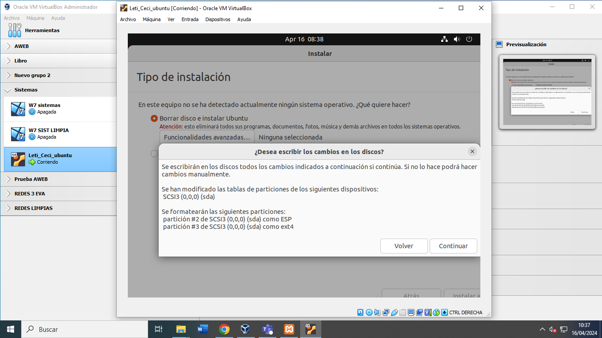Image resolution: width=602 pixels, height=338 pixels.
Task: Click the Herramientas tools icon
Action: pos(15,30)
